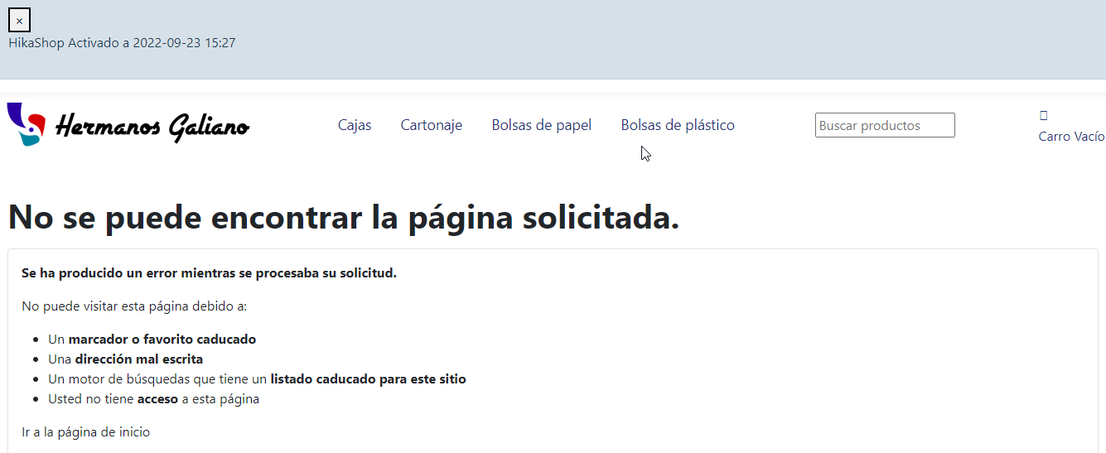Click the Hermanos Galiano logo

(128, 125)
